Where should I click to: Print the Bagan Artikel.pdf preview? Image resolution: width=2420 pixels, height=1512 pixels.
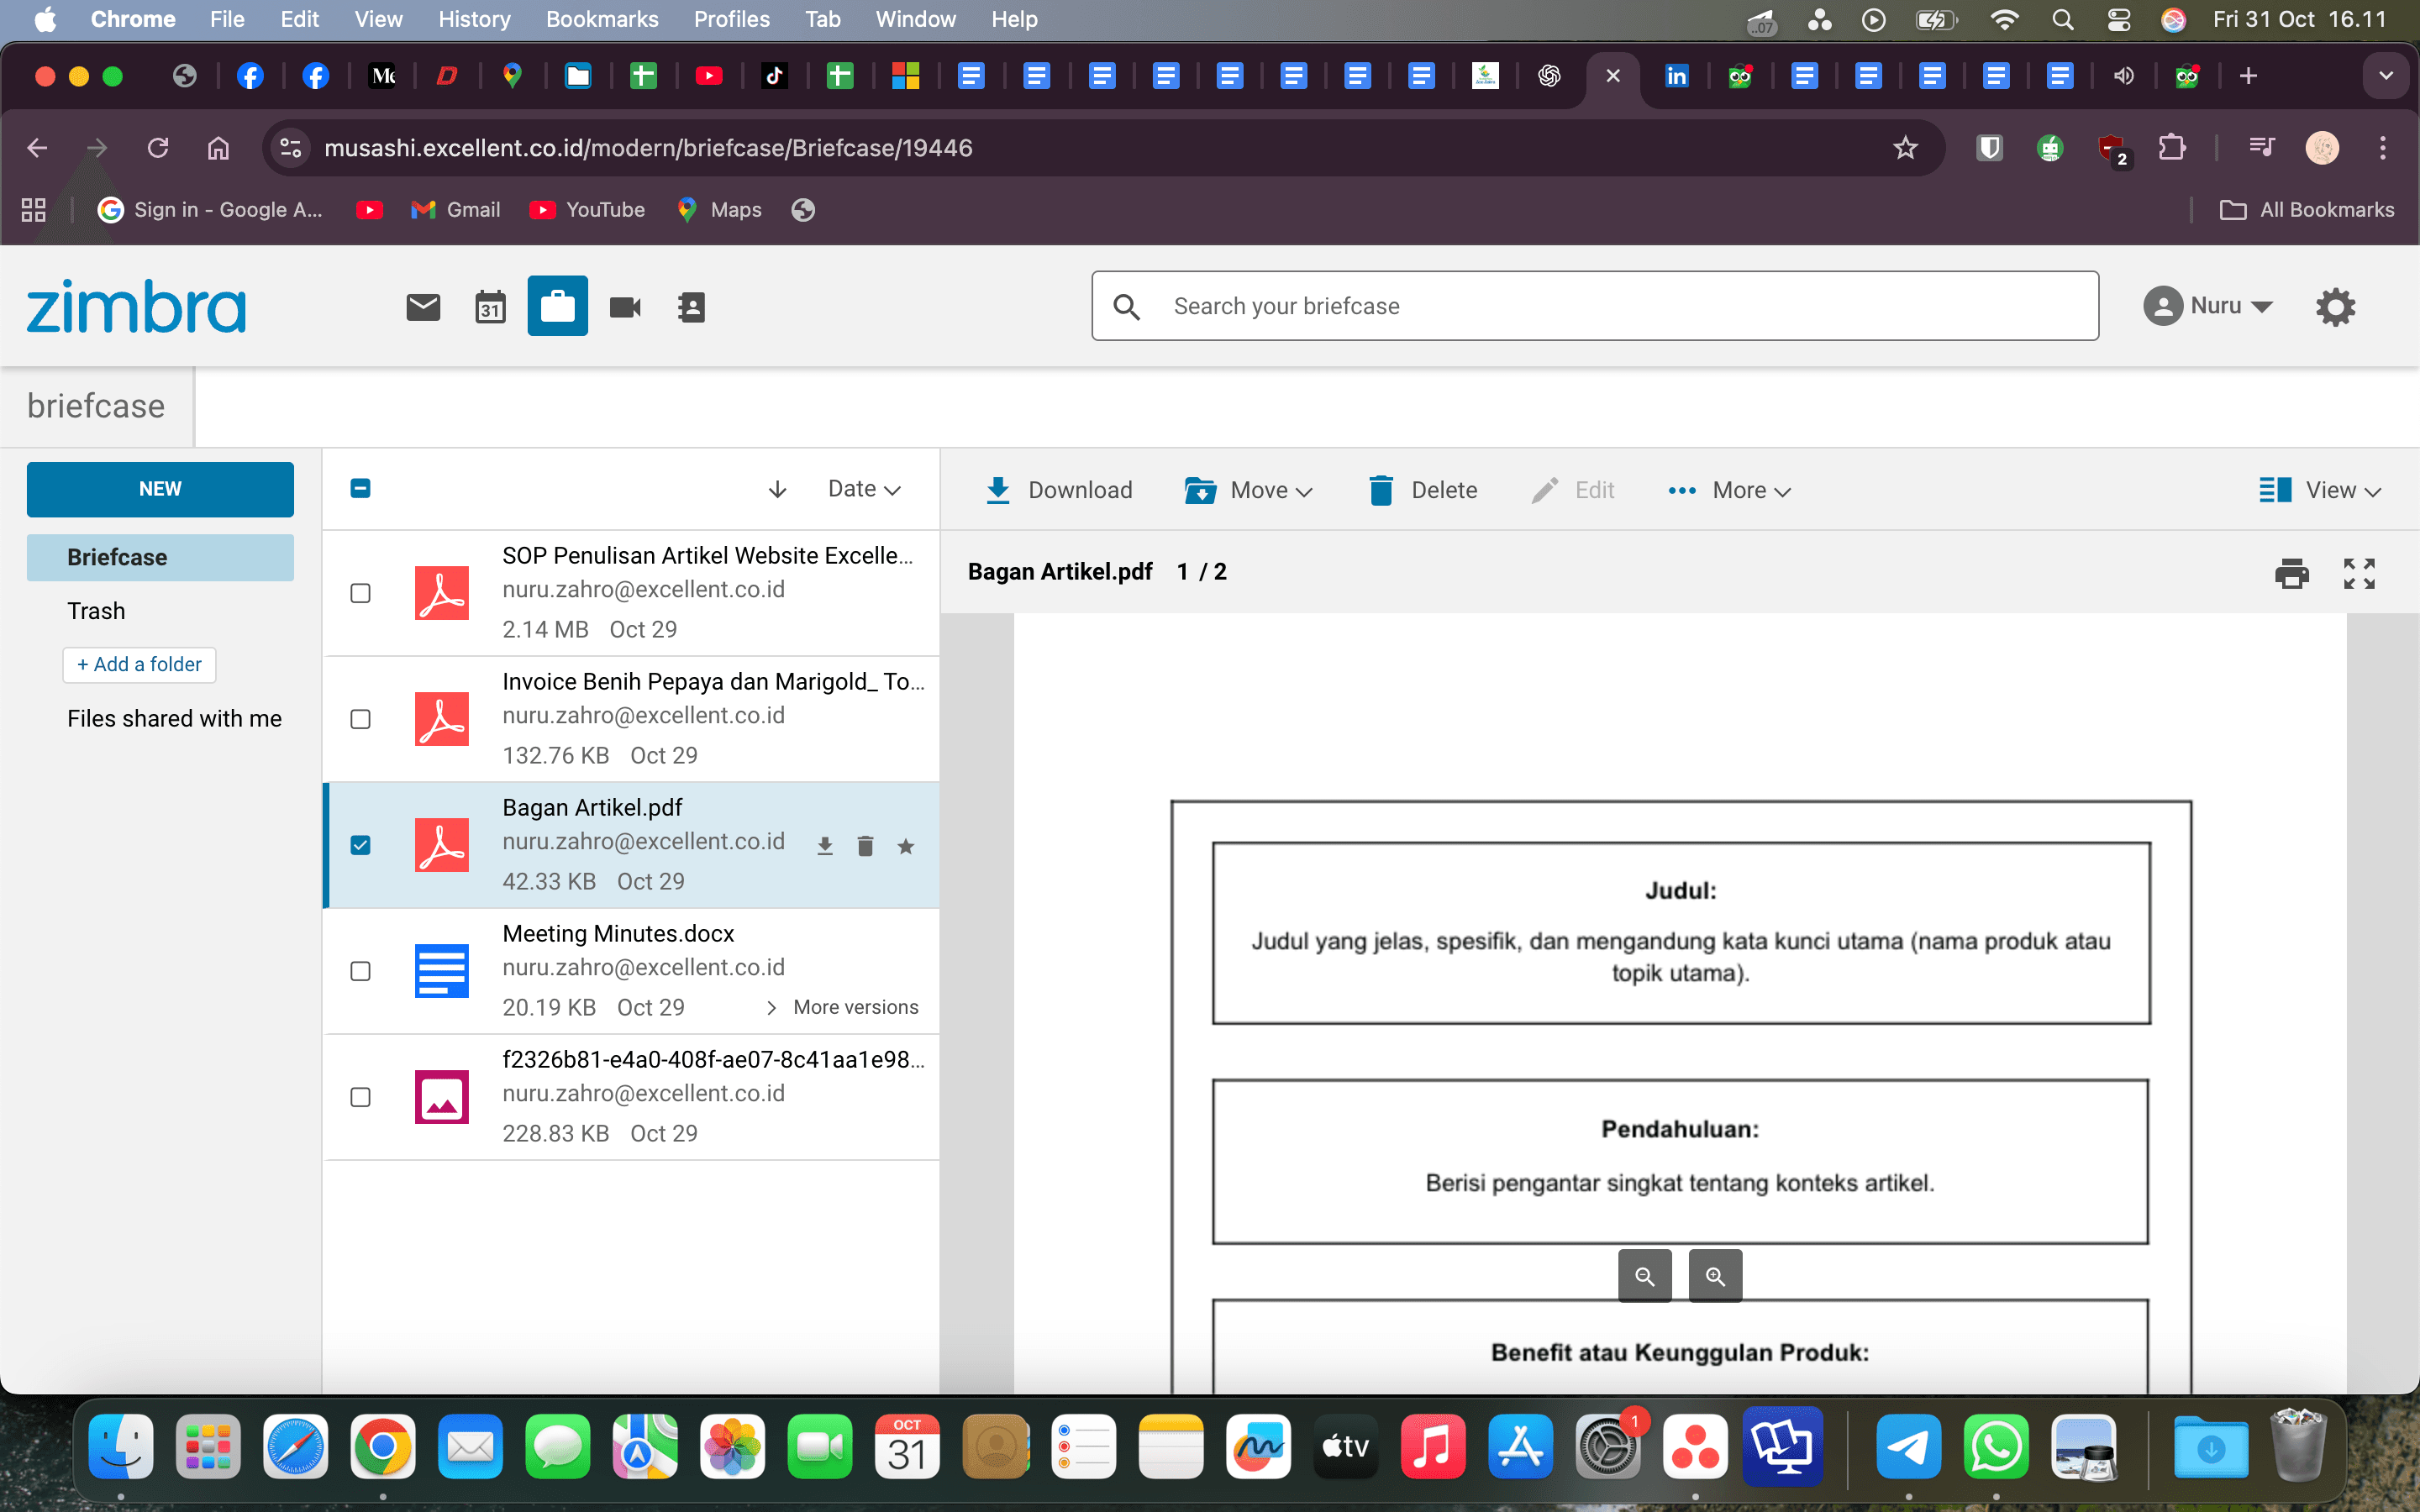[2291, 573]
